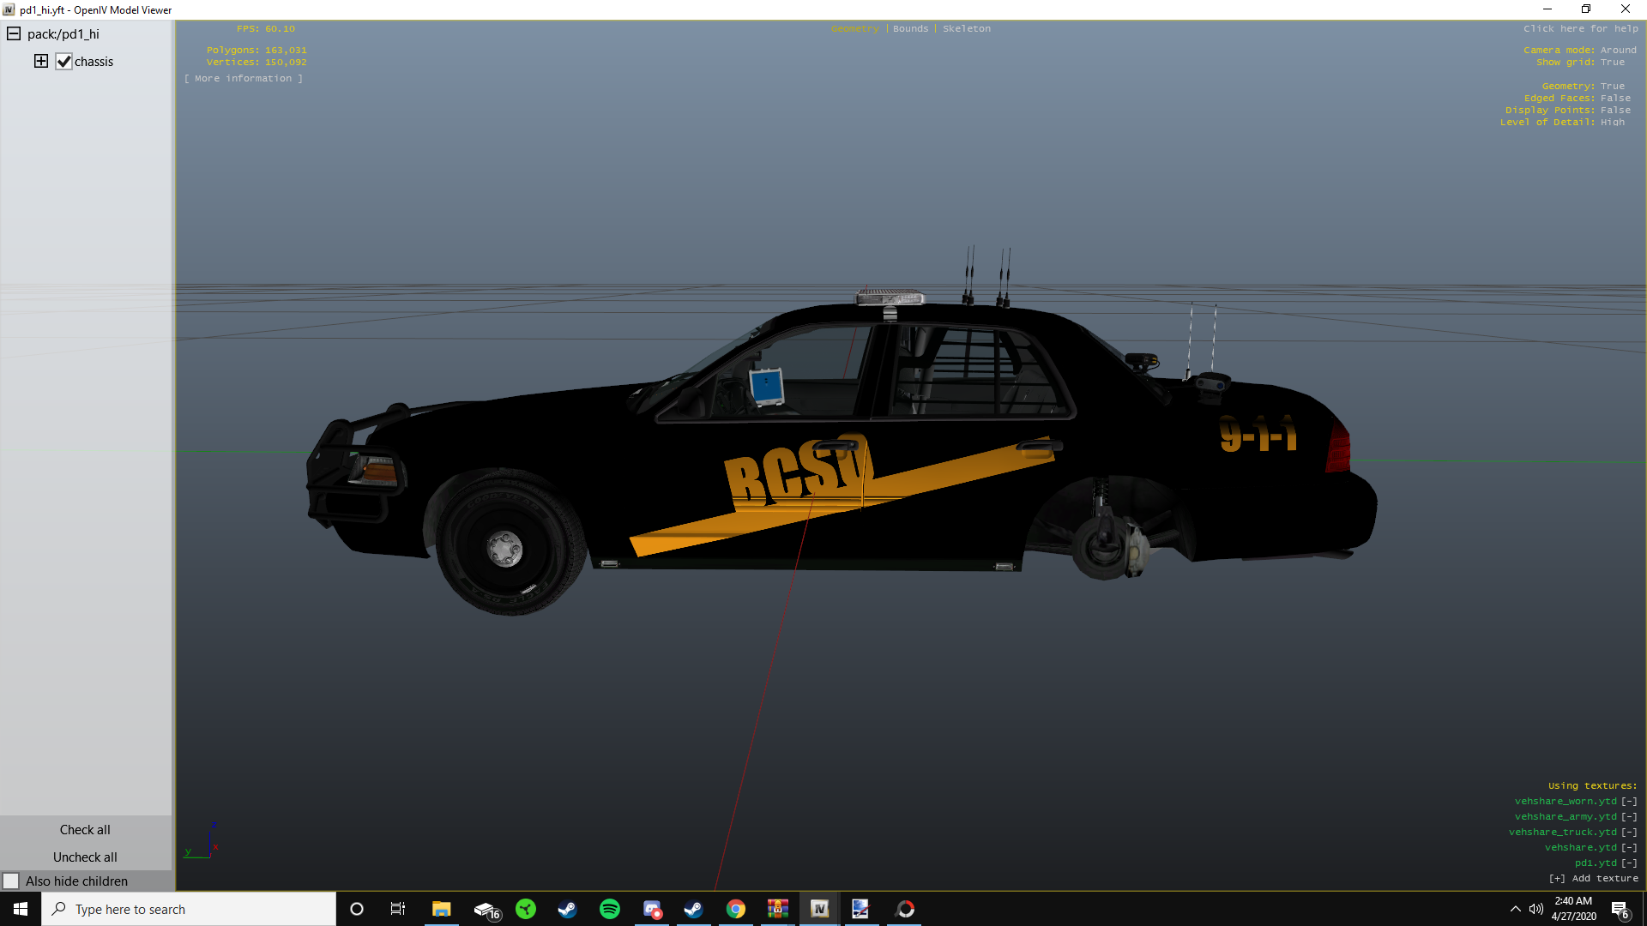Enable Also hide children checkbox
Screen dimensions: 1647x926
pos(11,881)
